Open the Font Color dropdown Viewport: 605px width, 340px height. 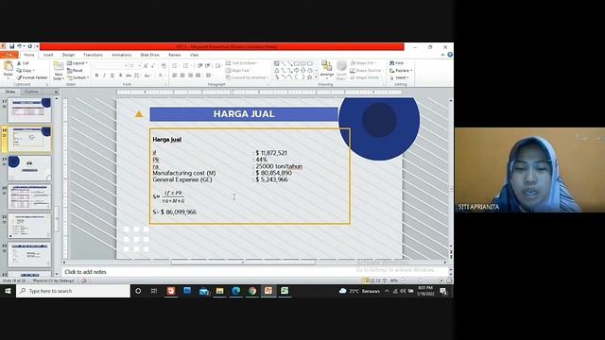click(165, 76)
